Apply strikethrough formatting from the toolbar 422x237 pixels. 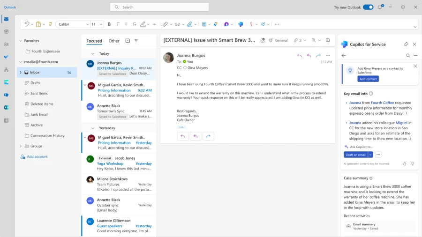135,24
